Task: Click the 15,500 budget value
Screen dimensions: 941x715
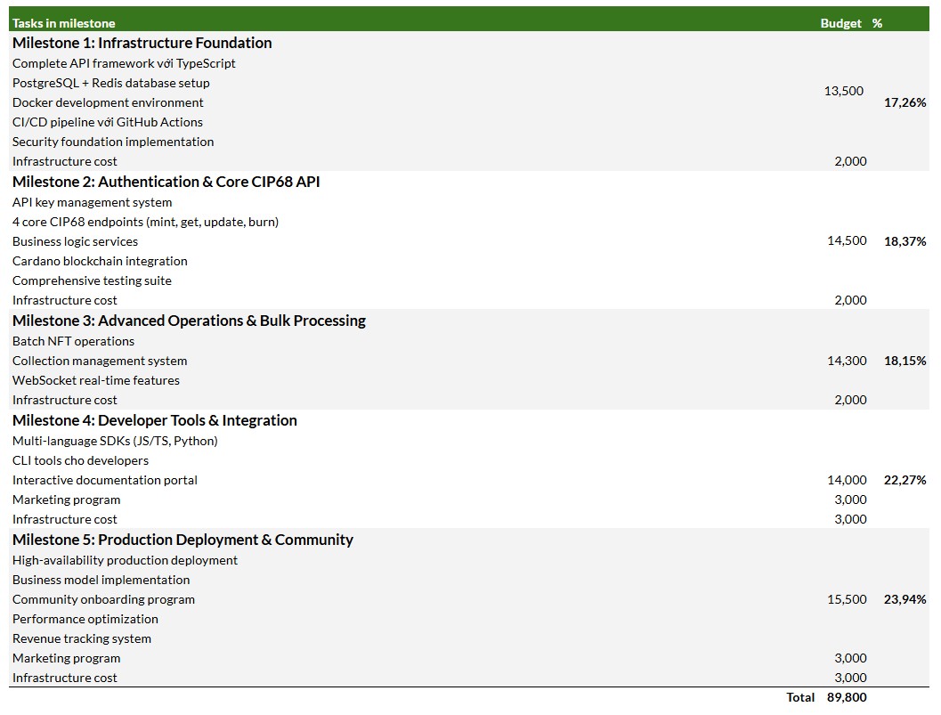Action: (x=847, y=600)
